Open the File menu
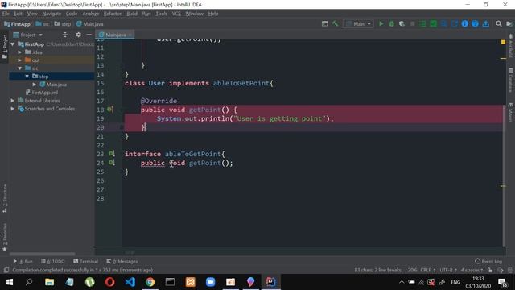This screenshot has width=515, height=290. [x=6, y=14]
